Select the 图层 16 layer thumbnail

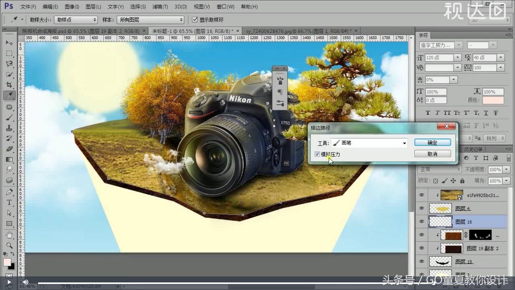click(x=440, y=221)
